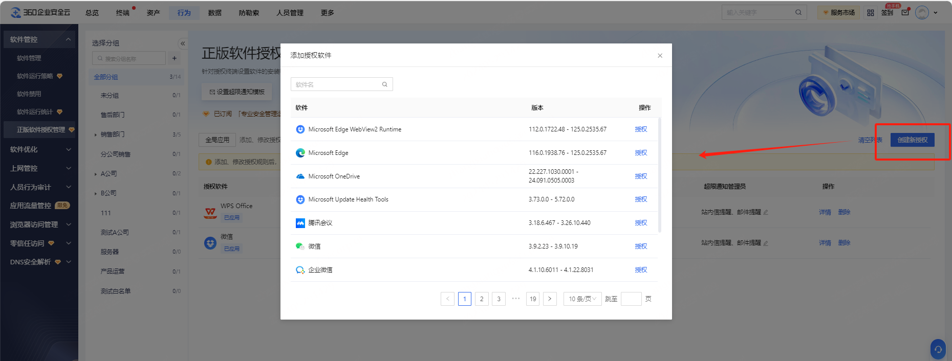This screenshot has height=361, width=952.
Task: Expand the 零信任访问 sidebar section
Action: pyautogui.click(x=69, y=243)
